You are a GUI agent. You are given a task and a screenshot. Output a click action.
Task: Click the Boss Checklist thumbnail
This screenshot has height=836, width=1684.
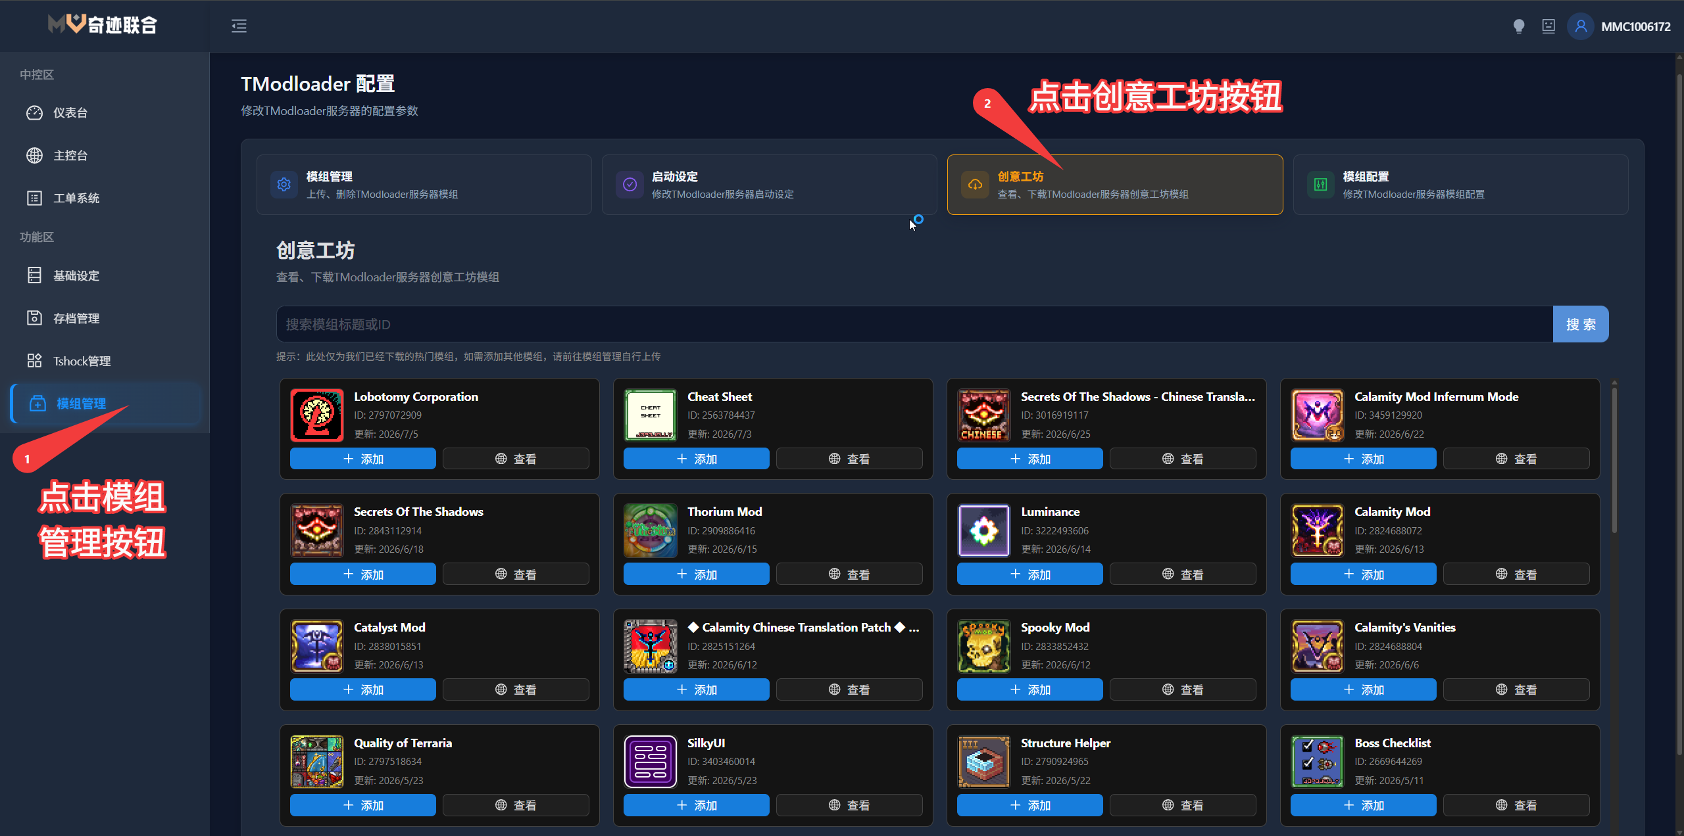[x=1318, y=762]
